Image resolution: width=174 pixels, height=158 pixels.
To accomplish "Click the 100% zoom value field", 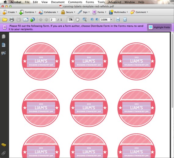I will pos(105,20).
